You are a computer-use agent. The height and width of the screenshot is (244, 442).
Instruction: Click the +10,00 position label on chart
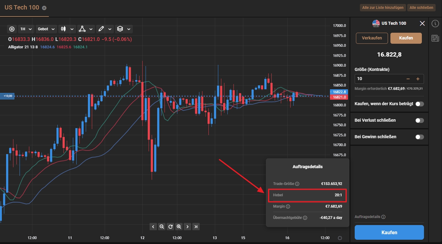coord(7,96)
